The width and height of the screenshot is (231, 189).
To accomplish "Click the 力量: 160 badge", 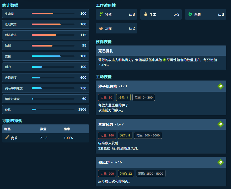I will (x=107, y=135).
